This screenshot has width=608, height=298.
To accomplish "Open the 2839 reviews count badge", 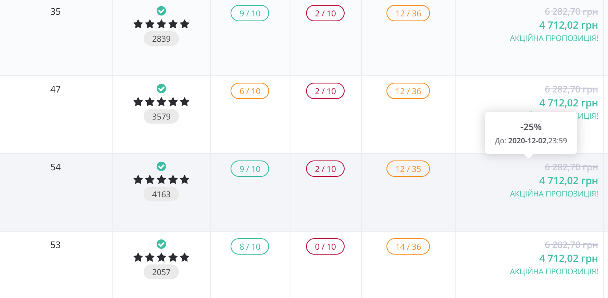I will click(x=161, y=39).
